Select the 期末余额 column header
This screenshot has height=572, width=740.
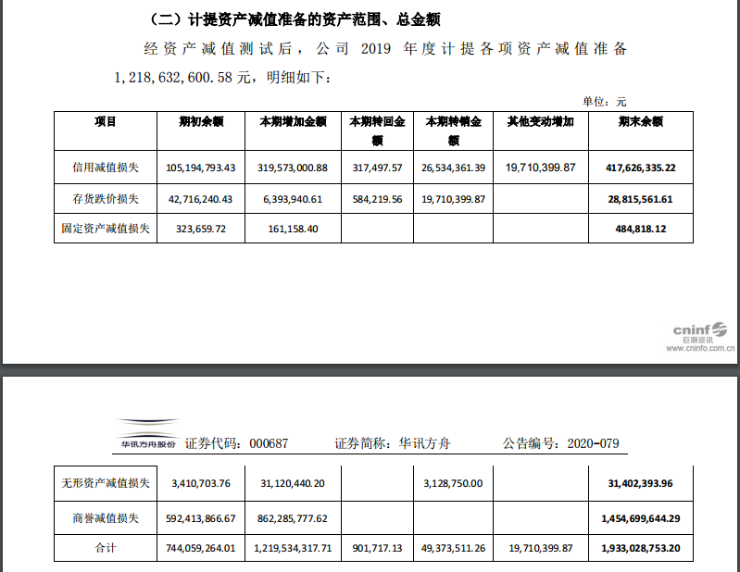640,121
